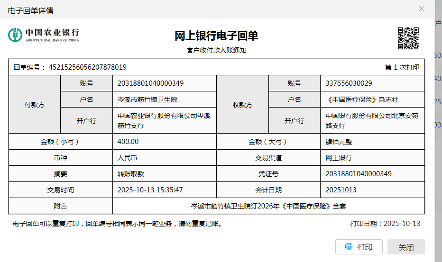Click the payee bank 中国银行股份有限公司北京安苑路支行
The image size is (442, 262).
pos(372,120)
